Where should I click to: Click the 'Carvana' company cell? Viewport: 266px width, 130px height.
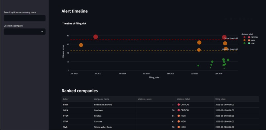point(115,121)
